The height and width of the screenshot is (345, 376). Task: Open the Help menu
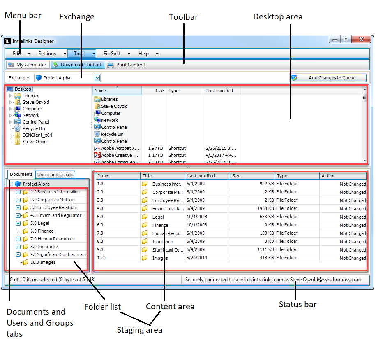click(x=148, y=54)
